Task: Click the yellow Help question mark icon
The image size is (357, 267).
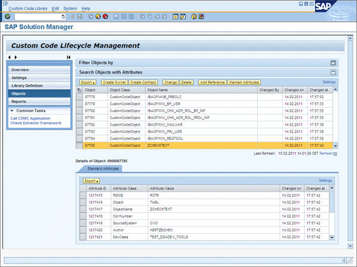Action: 194,17
